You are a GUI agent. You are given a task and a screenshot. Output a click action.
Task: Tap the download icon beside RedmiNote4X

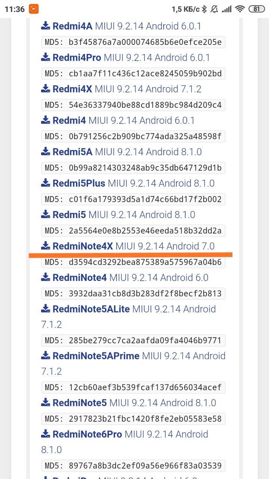(46, 246)
